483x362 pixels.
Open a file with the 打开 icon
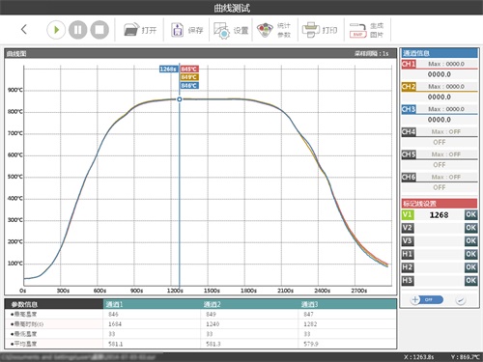[140, 30]
